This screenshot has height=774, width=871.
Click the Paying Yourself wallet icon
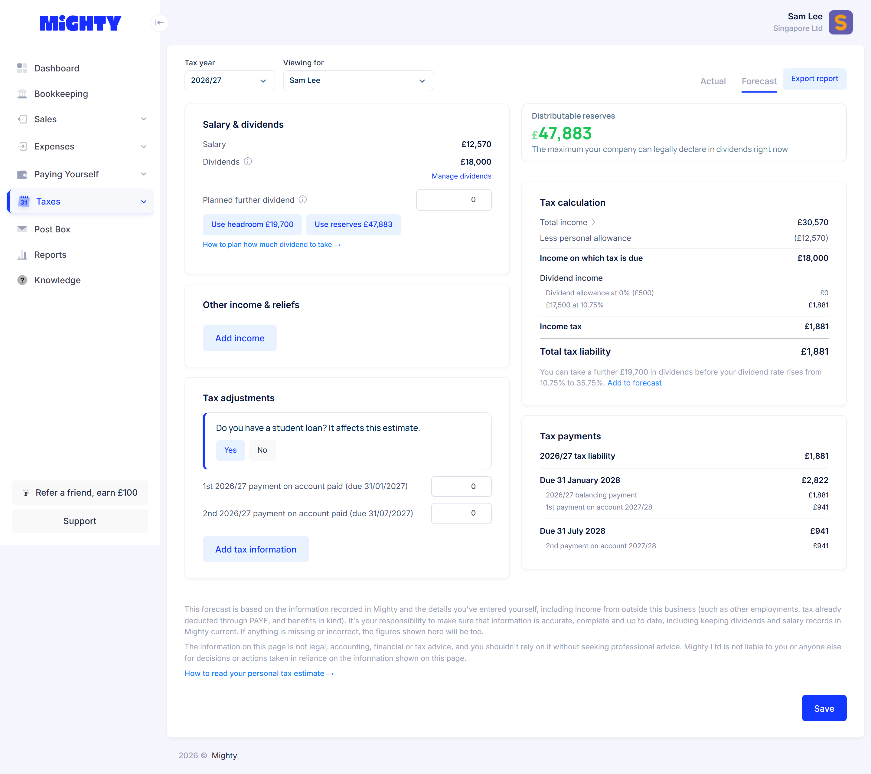pos(22,174)
